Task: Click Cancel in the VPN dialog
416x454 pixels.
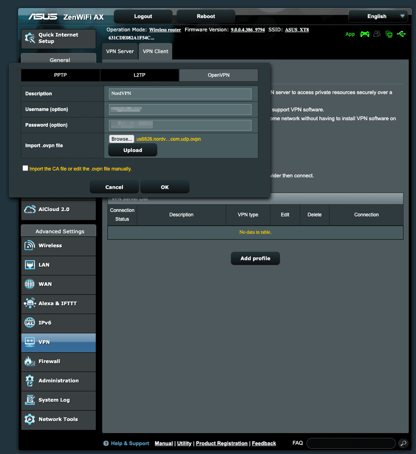Action: tap(114, 187)
